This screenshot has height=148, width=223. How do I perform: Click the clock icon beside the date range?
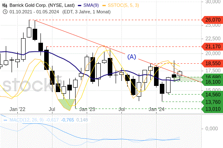click(x=5, y=12)
